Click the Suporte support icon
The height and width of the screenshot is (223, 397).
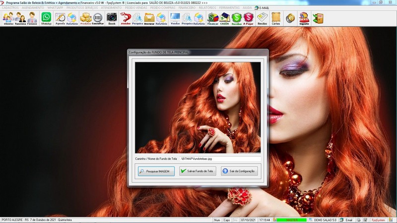click(304, 18)
